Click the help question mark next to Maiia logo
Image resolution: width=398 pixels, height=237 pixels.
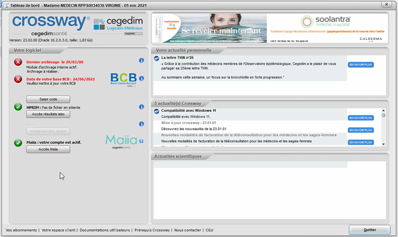click(x=141, y=141)
